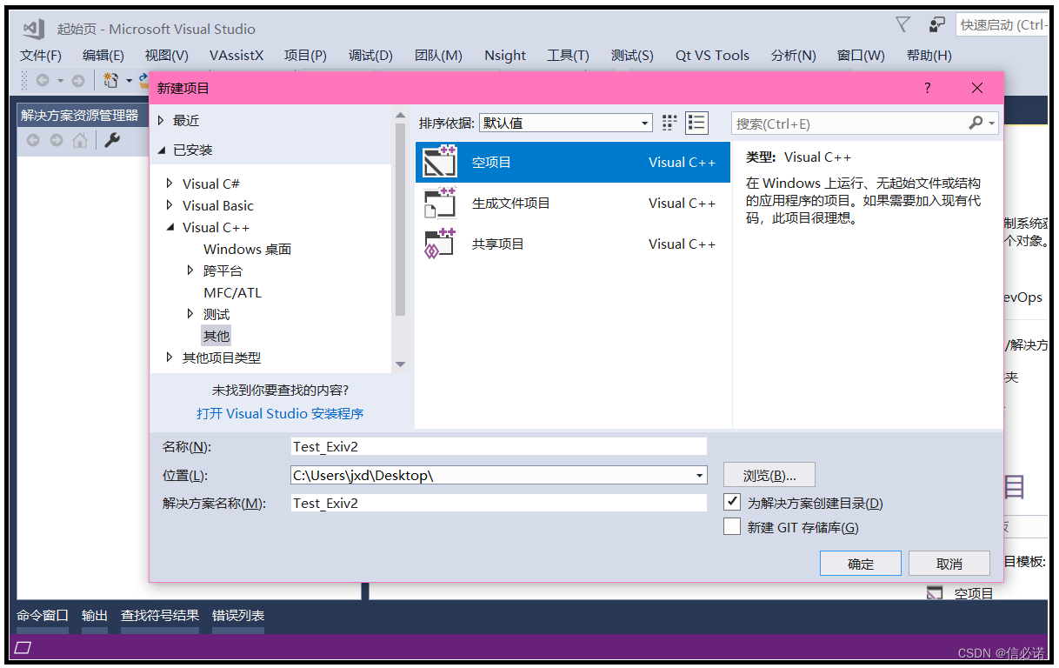Click the 浏览(B)... button
The width and height of the screenshot is (1059, 668).
point(769,475)
